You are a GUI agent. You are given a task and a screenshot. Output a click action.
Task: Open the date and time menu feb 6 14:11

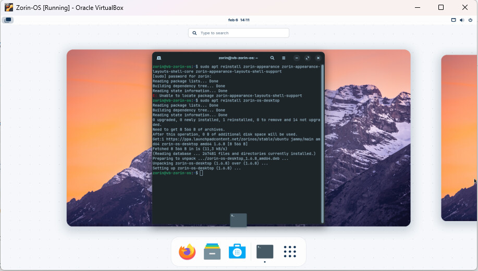(x=239, y=20)
